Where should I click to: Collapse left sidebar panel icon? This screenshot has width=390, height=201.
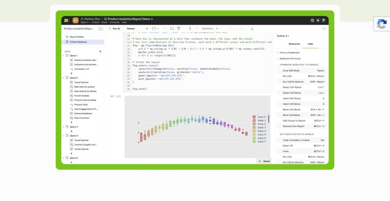tap(100, 29)
